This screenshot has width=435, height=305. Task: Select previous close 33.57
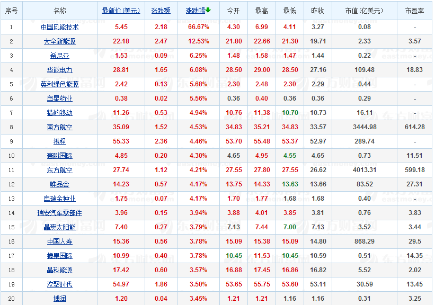tap(318, 127)
